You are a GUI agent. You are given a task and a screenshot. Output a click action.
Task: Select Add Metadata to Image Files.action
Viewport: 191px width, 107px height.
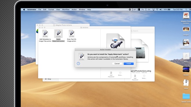[45, 36]
